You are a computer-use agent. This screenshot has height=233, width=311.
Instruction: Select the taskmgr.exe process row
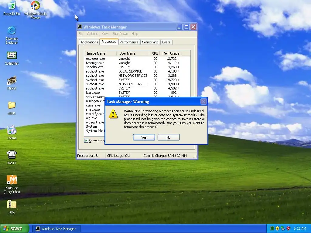click(x=132, y=63)
